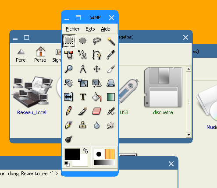The width and height of the screenshot is (217, 188).
Task: Select the Airbrush tool
Action: pyautogui.click(x=111, y=111)
